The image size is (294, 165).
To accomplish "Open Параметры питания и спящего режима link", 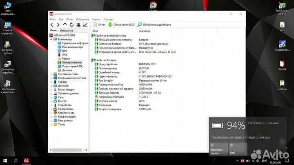I will point(241,137).
